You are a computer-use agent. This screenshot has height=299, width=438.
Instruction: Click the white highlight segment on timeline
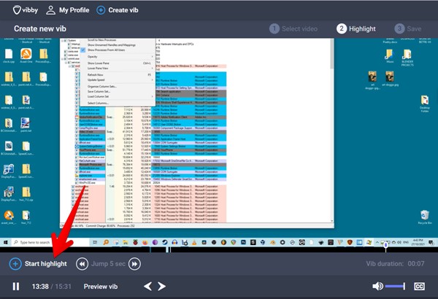169,249
